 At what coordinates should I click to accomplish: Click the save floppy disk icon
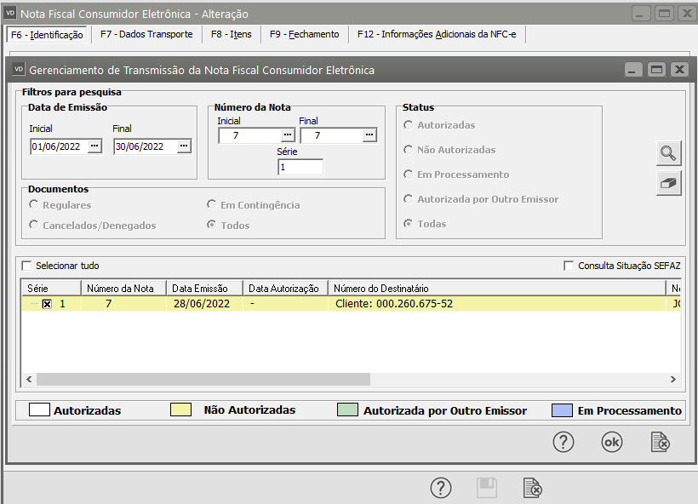[x=486, y=488]
